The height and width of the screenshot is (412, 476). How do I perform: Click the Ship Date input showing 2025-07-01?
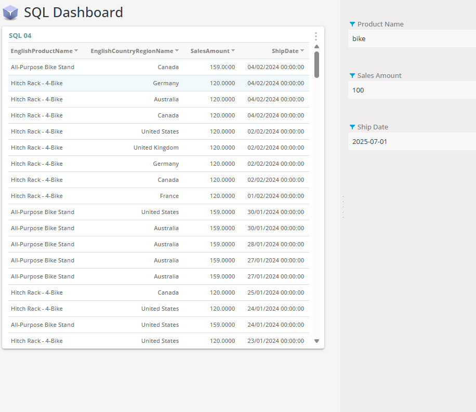coord(412,141)
